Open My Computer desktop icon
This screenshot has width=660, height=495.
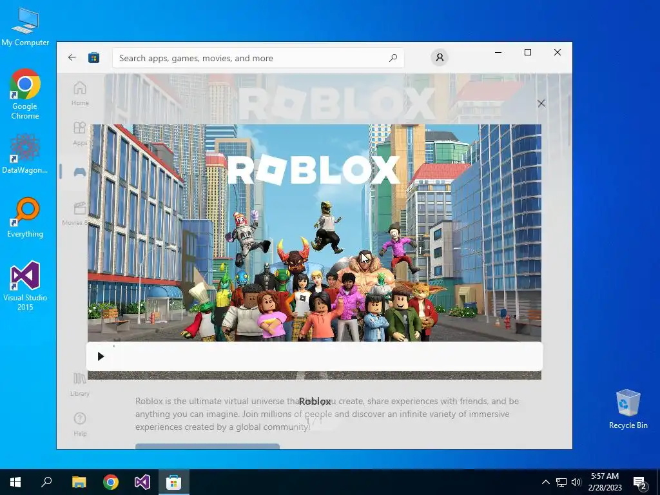tap(25, 27)
